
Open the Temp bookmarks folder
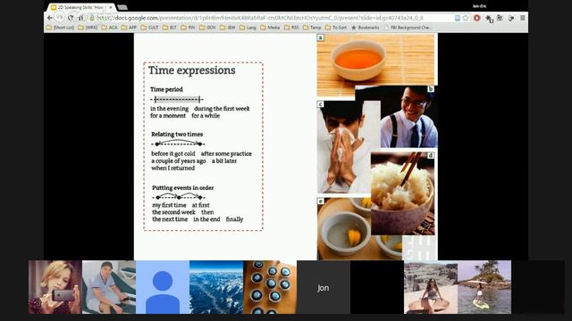coord(312,28)
